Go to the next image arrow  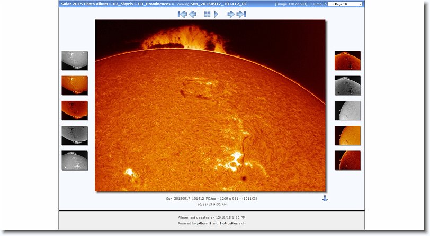click(x=231, y=14)
